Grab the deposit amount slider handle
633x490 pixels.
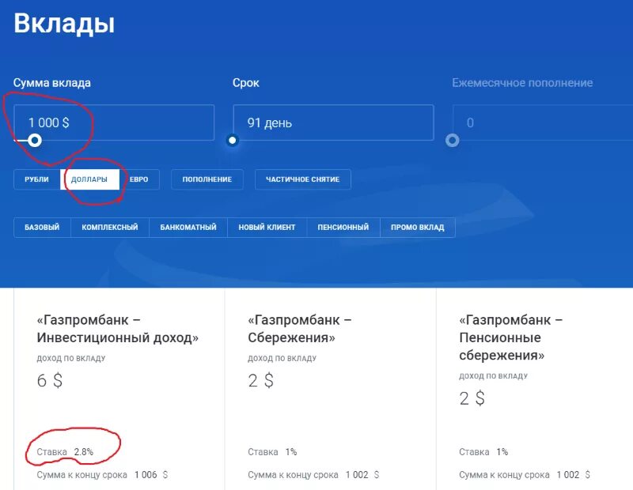(x=35, y=141)
